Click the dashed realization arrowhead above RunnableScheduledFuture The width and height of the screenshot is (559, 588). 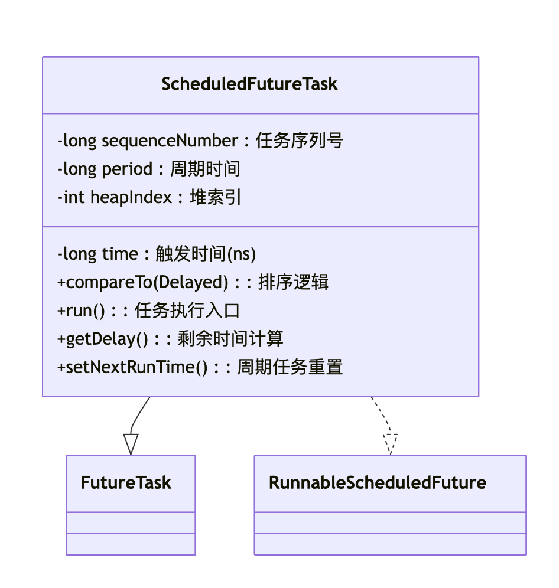click(x=390, y=443)
